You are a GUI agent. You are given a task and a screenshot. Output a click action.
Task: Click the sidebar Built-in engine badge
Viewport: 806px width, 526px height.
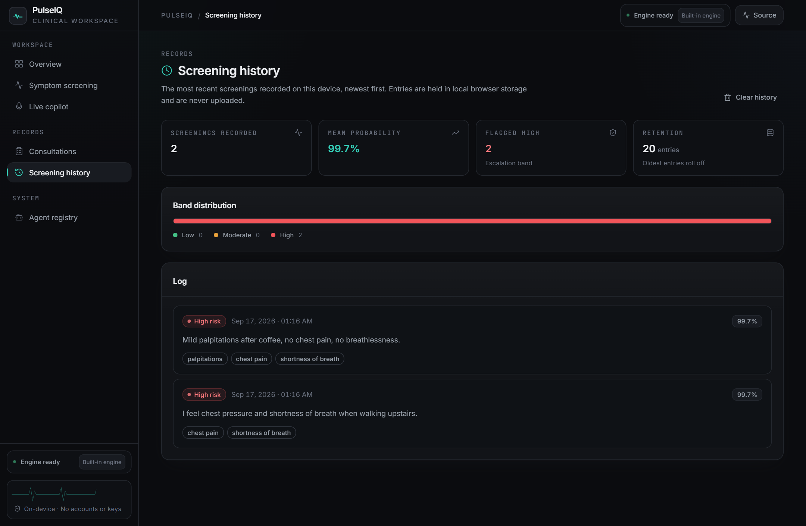pos(102,462)
